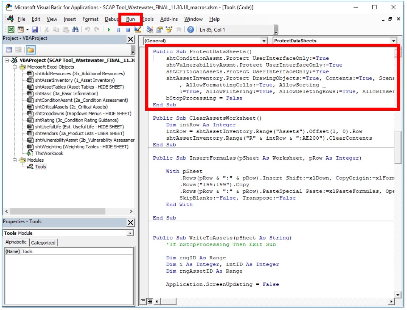Collapse the VBAProject root node
Viewport: 407px width, 310px height.
7,60
